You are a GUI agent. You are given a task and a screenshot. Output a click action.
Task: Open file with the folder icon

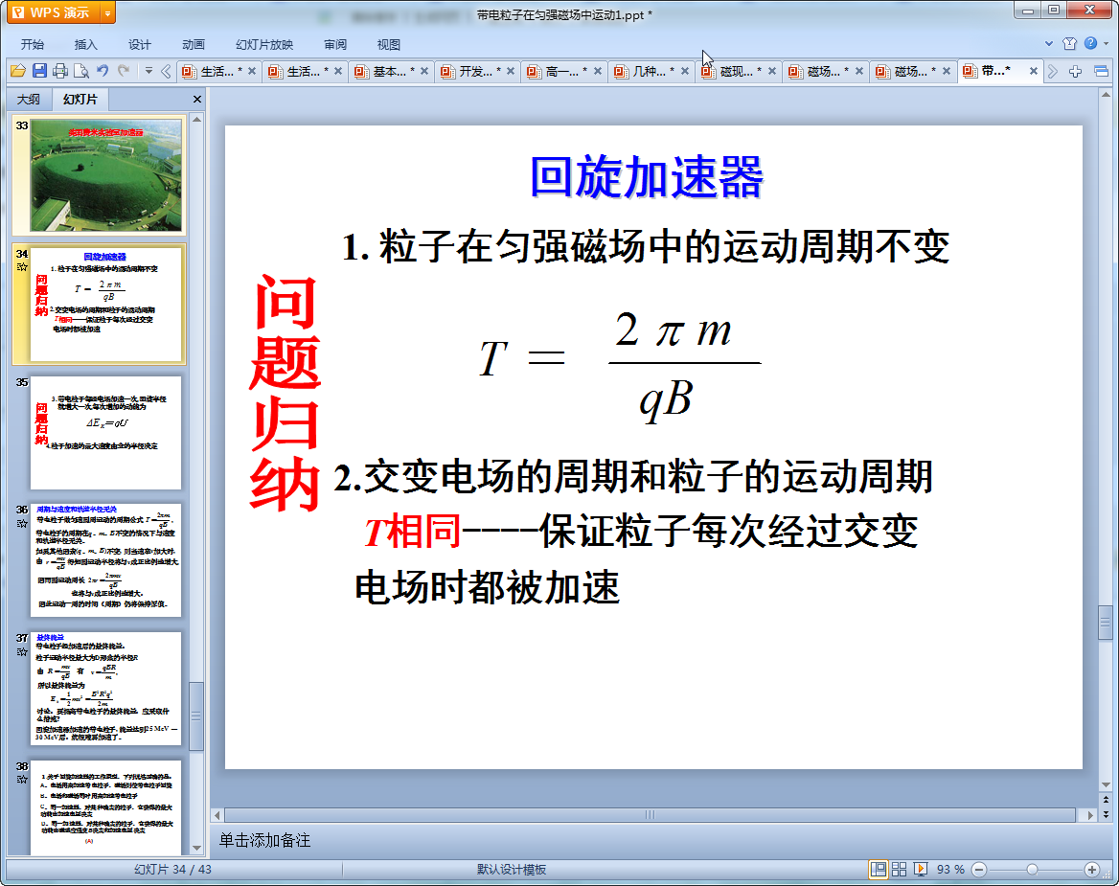tap(18, 71)
